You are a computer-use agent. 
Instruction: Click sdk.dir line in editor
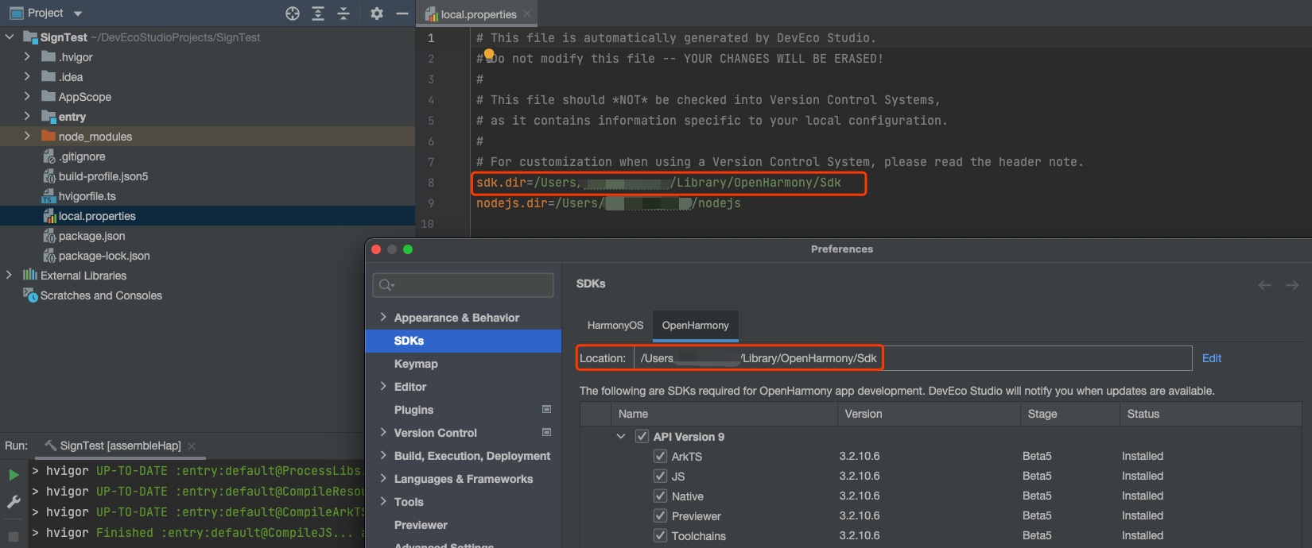point(658,183)
